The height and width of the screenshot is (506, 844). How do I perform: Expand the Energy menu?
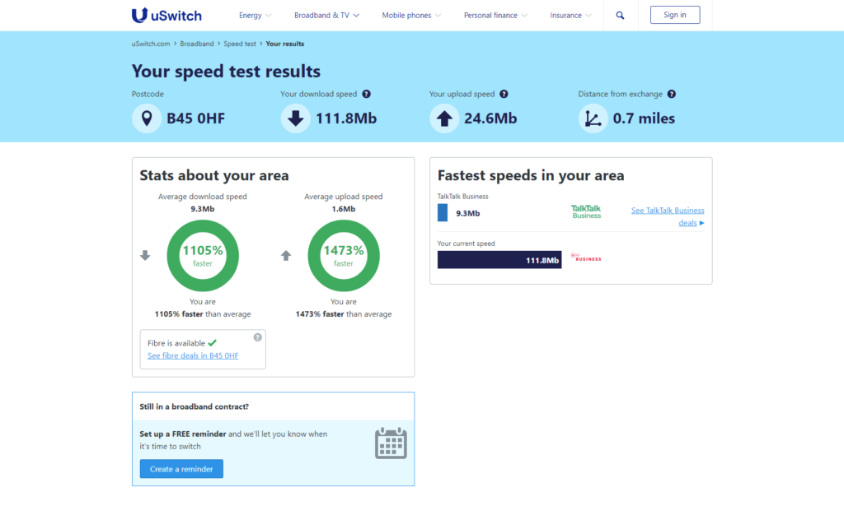click(x=256, y=16)
